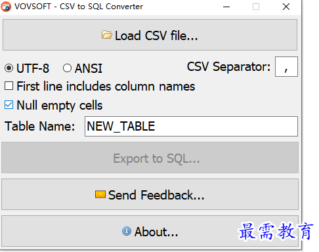Click the Table Name field showing NEW_TABLE

191,126
